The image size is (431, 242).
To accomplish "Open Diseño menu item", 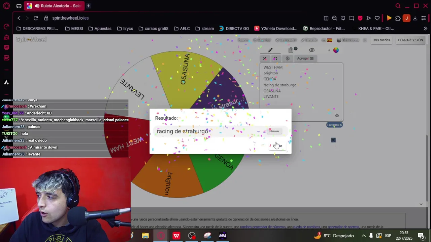I will pyautogui.click(x=309, y=40).
